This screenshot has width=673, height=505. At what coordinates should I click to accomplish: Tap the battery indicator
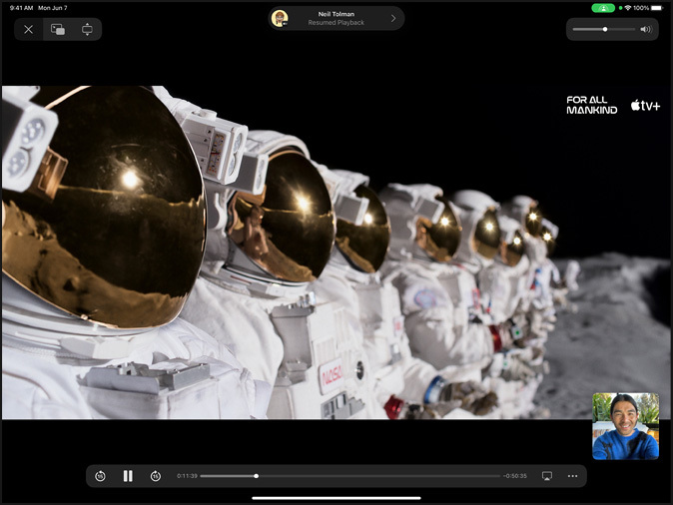click(x=658, y=7)
